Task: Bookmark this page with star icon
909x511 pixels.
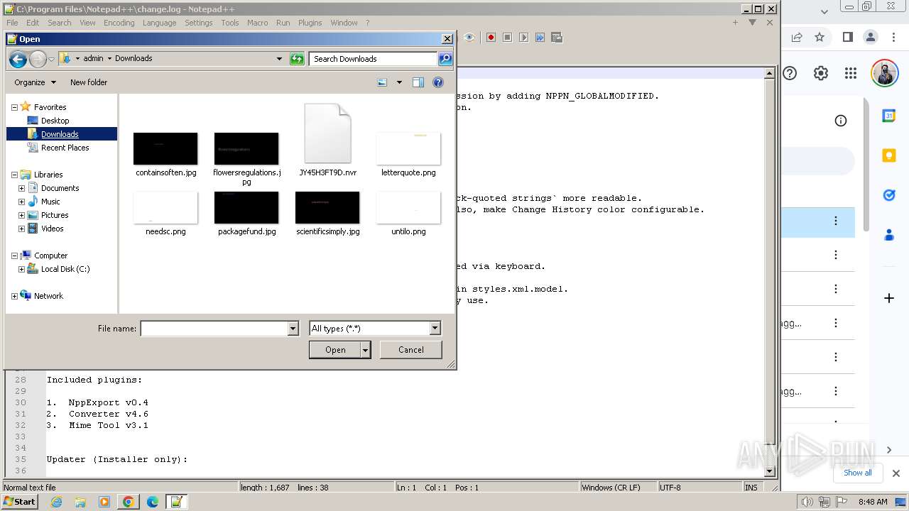Action: (x=820, y=37)
